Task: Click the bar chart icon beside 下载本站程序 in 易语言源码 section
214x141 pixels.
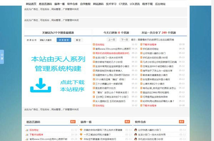Action: click(x=27, y=135)
